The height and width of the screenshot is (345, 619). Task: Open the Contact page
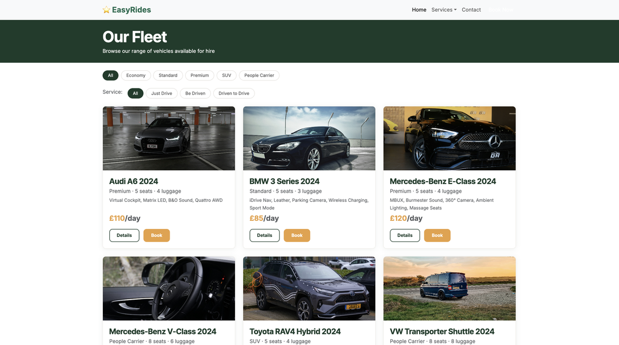point(471,10)
